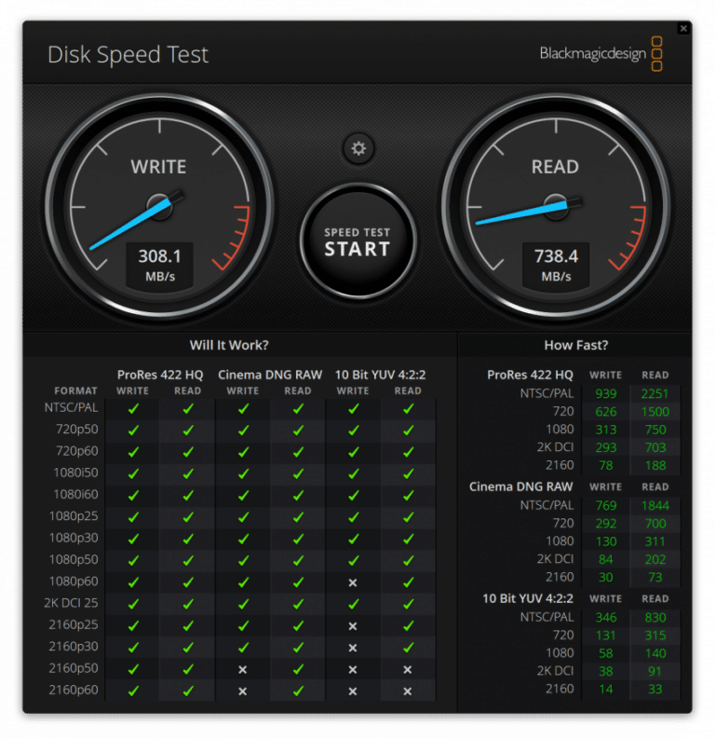715x739 pixels.
Task: Click the Cinema DNG RAW heading in How Fast
Action: click(x=521, y=486)
